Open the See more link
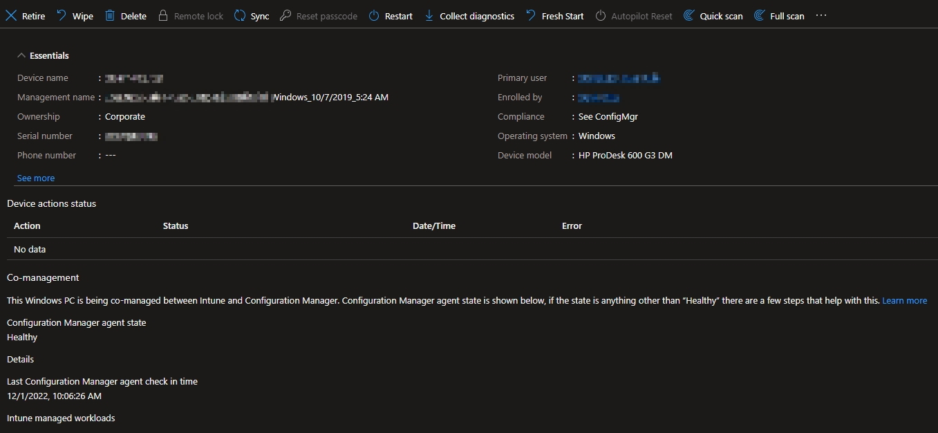The width and height of the screenshot is (938, 433). (36, 178)
